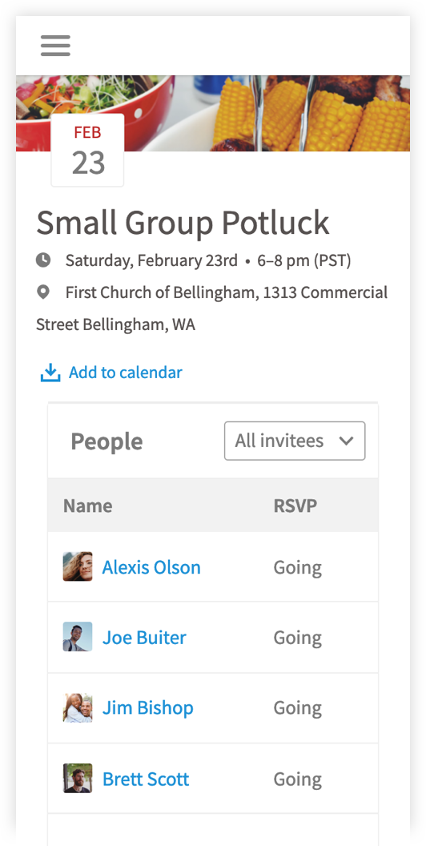Open Joe Buiter's name link
Viewport: 426px width, 846px height.
(144, 637)
